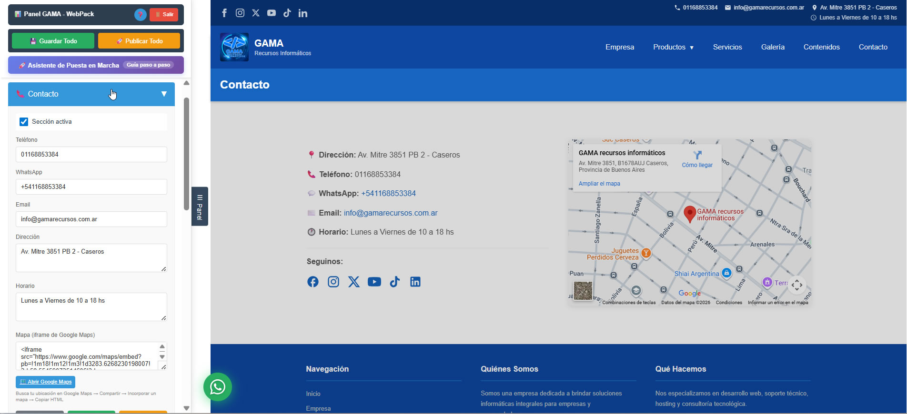The width and height of the screenshot is (907, 414).
Task: Click the Ampliar el mapa link
Action: (599, 184)
